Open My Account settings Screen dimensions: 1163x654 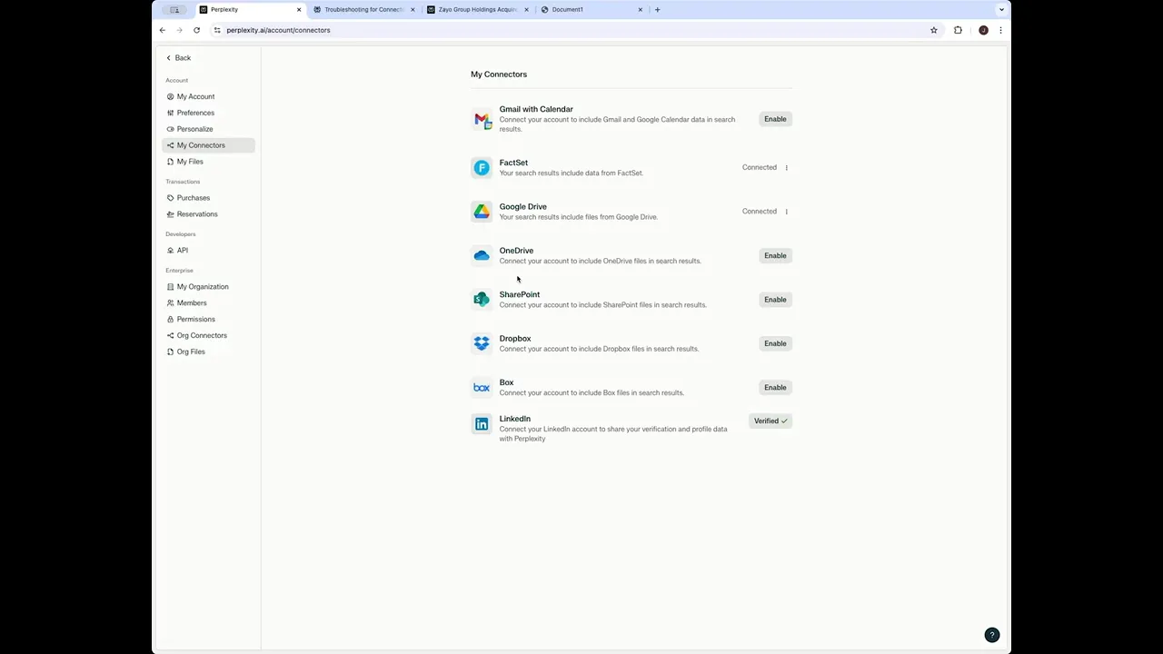tap(208, 96)
